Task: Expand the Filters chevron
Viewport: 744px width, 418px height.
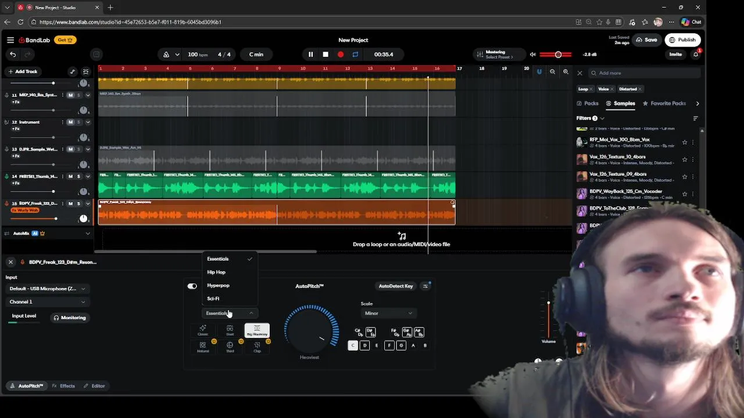Action: 602,118
